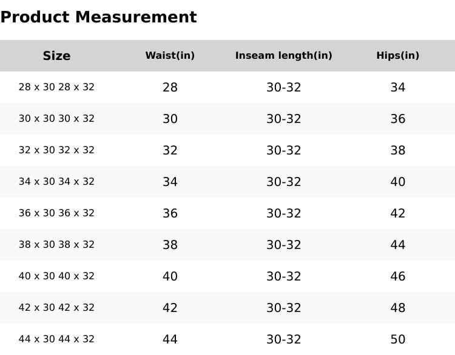Image resolution: width=455 pixels, height=355 pixels.
Task: Click the Waist(in) column header
Action: point(170,56)
